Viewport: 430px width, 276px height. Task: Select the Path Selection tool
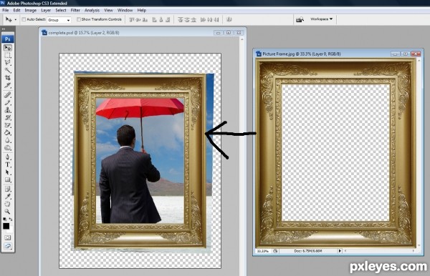coord(8,172)
